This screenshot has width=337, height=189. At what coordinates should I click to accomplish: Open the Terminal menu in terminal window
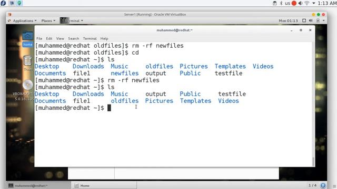pyautogui.click(x=90, y=38)
